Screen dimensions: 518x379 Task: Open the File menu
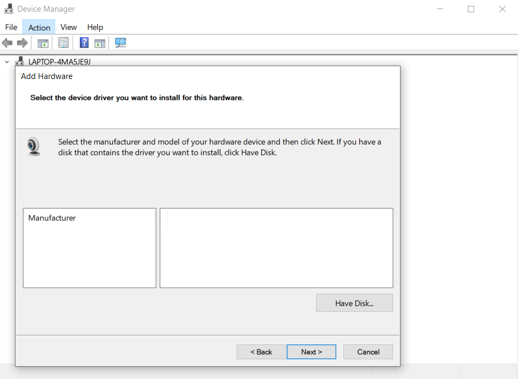[11, 27]
